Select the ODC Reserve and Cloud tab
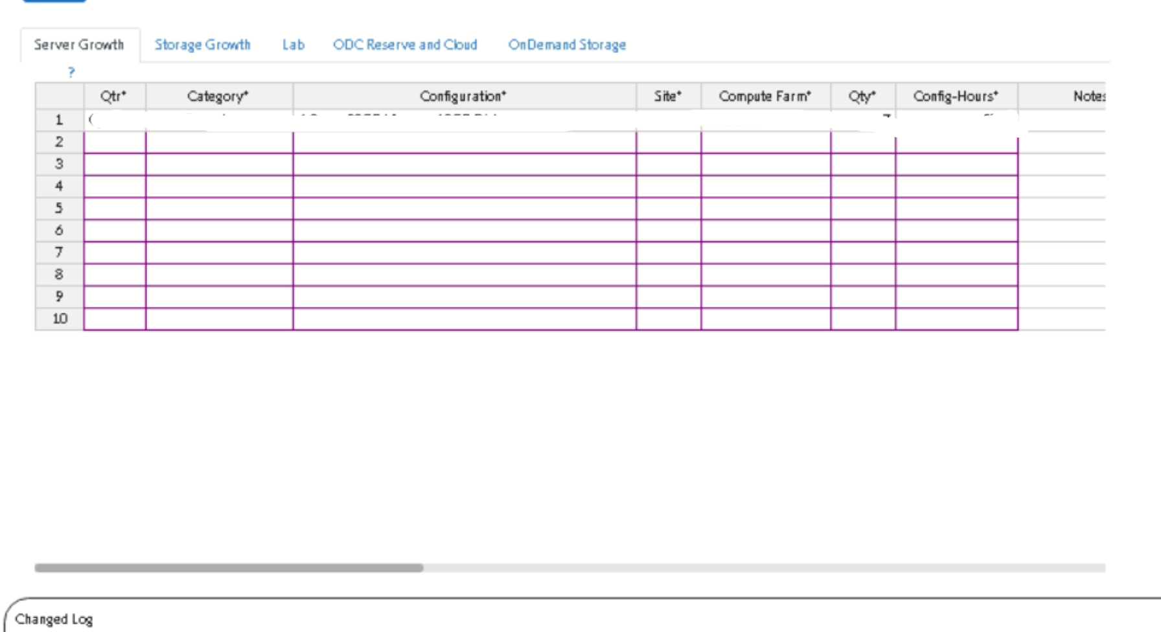 [x=405, y=45]
